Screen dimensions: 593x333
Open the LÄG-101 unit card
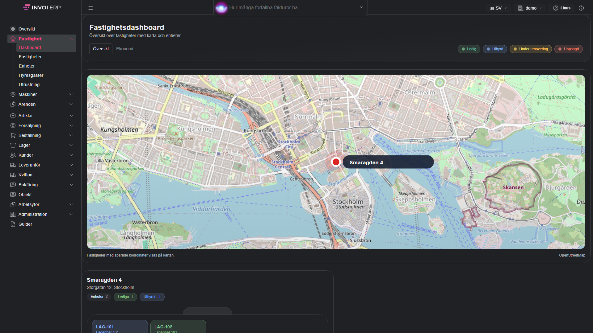(x=120, y=327)
